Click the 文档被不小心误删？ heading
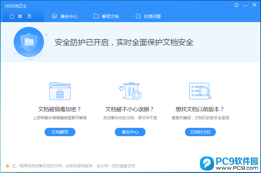The width and height of the screenshot is (261, 173). point(130,109)
